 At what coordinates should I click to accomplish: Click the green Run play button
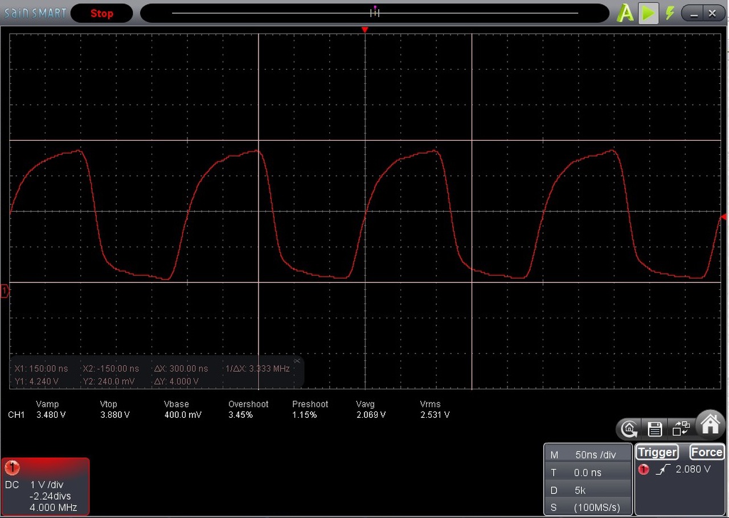coord(648,13)
